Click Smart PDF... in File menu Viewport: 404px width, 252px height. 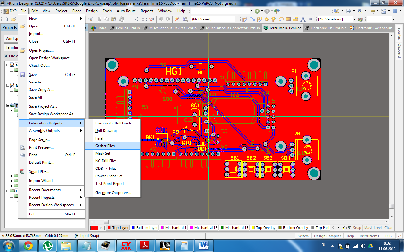[x=51, y=172]
